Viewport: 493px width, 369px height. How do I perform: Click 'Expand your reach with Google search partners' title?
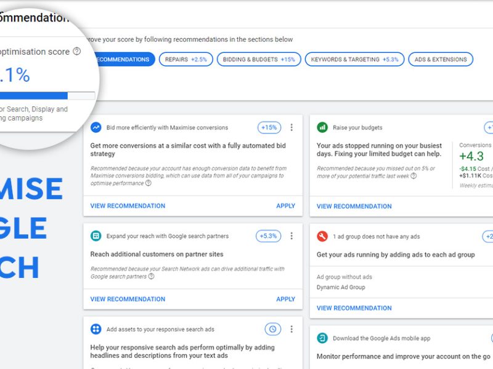coord(167,236)
